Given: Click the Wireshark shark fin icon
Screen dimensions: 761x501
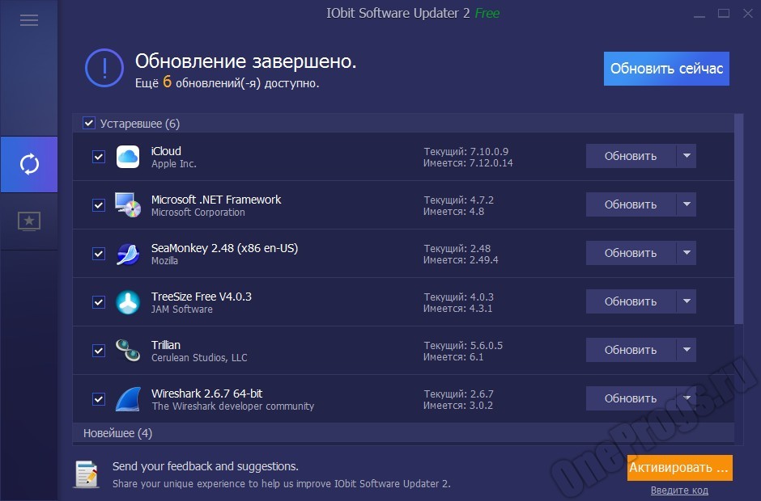Looking at the screenshot, I should 128,398.
